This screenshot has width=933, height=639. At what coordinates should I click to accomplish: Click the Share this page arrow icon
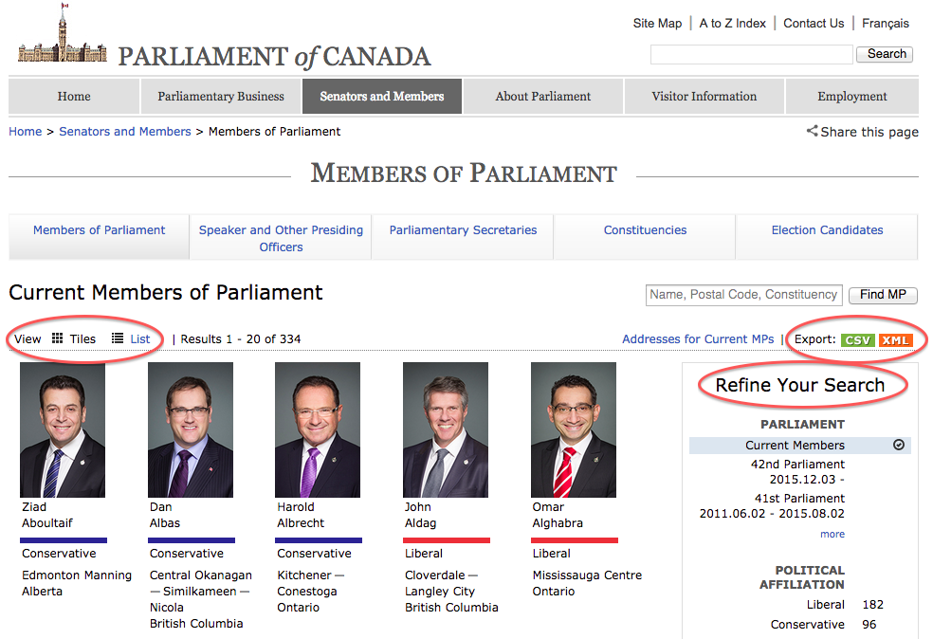coord(812,131)
